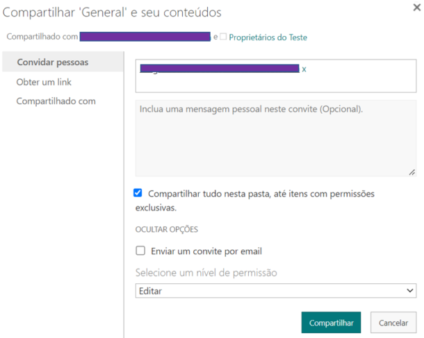Grab the message box resize handle
This screenshot has height=338, width=424.
(411, 171)
